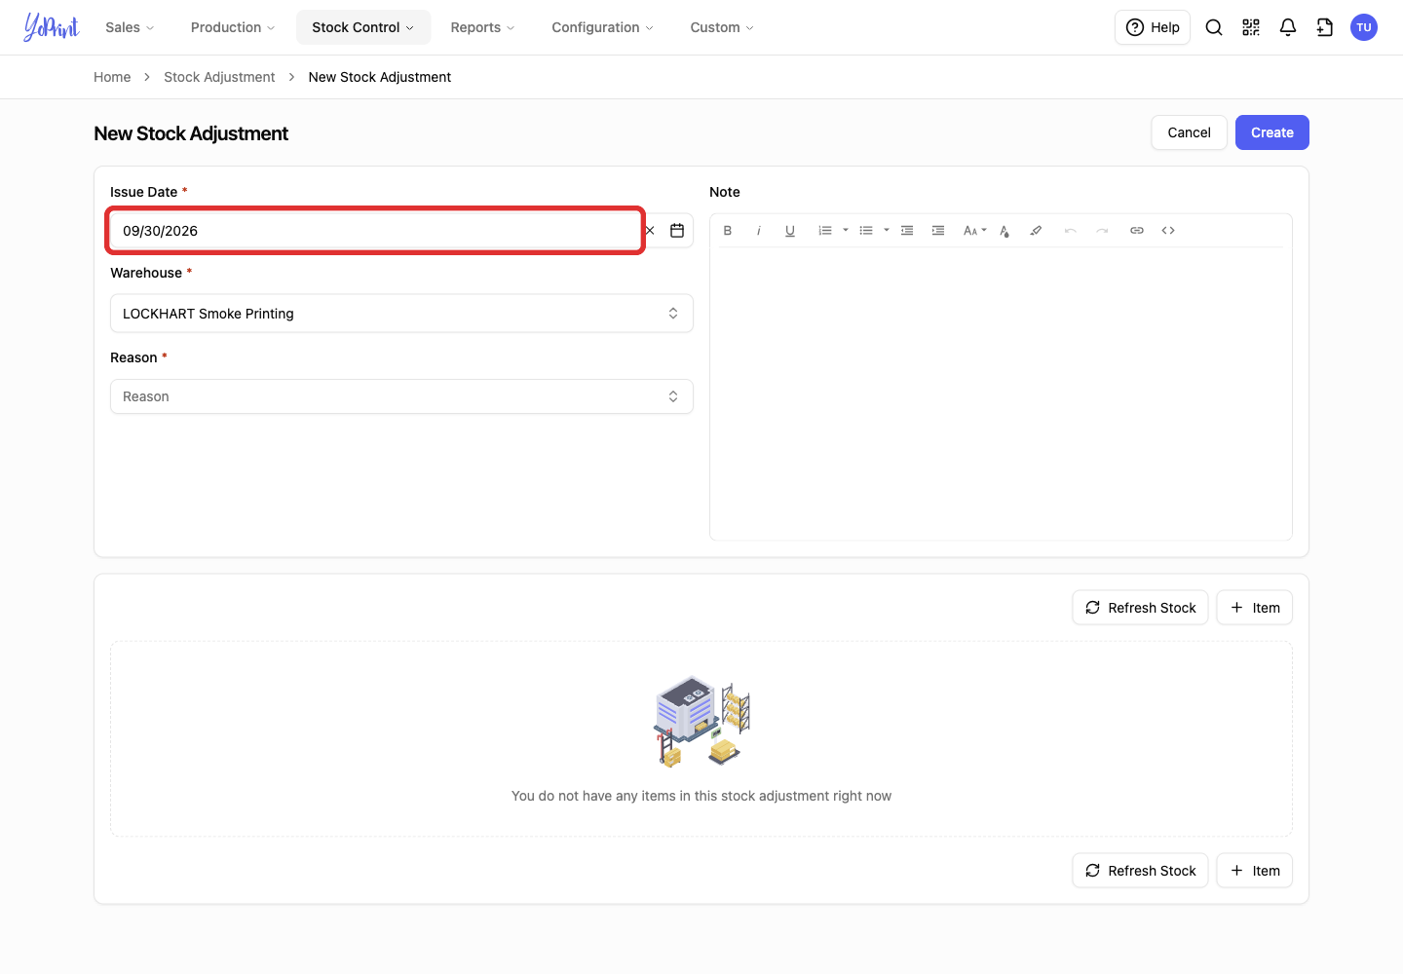Open the Reports menu
Screen dimensions: 1403x974
pyautogui.click(x=482, y=27)
